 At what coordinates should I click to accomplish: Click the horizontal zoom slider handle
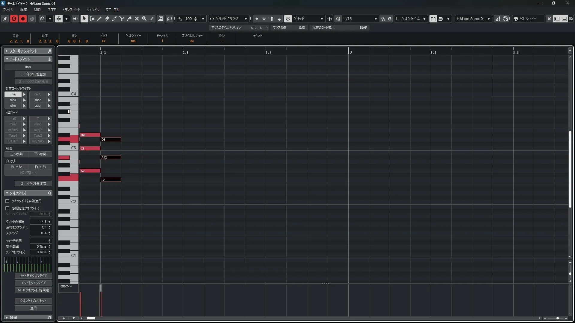[557, 318]
